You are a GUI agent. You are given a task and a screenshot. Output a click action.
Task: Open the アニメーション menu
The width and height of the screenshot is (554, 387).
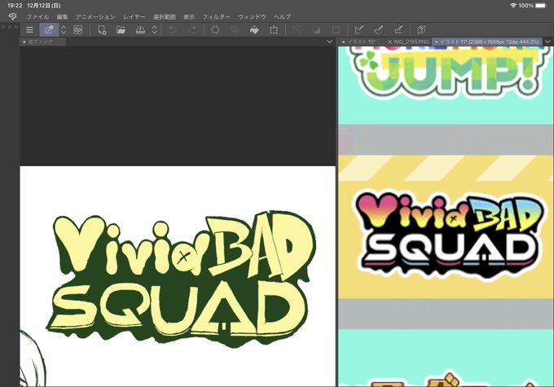tap(95, 16)
